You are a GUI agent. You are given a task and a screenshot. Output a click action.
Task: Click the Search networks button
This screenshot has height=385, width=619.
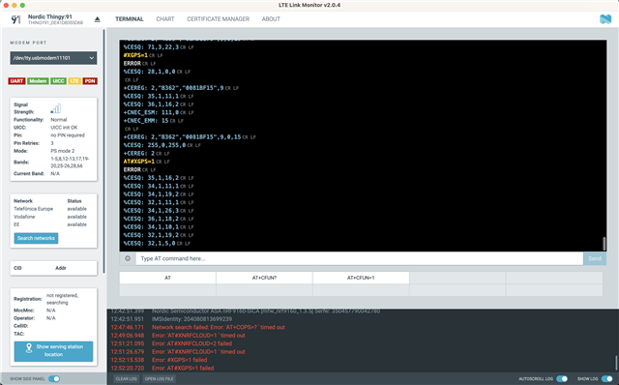[x=36, y=238]
